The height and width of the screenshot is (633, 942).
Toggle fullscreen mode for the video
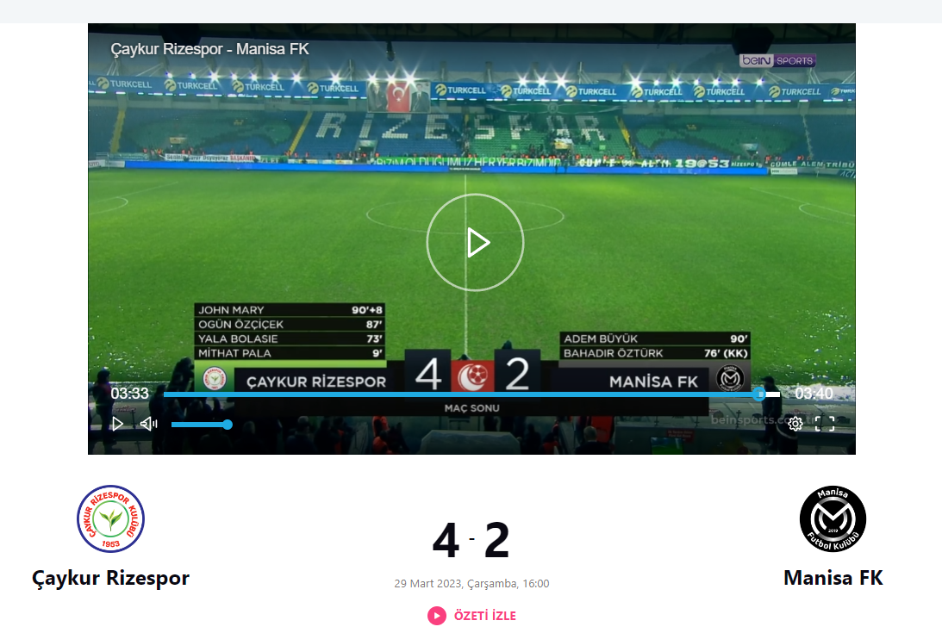click(825, 424)
